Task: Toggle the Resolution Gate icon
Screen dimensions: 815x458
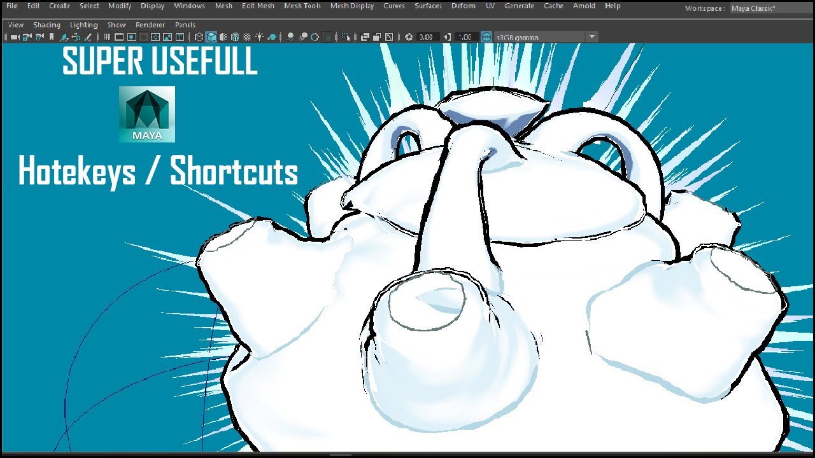Action: tap(131, 37)
